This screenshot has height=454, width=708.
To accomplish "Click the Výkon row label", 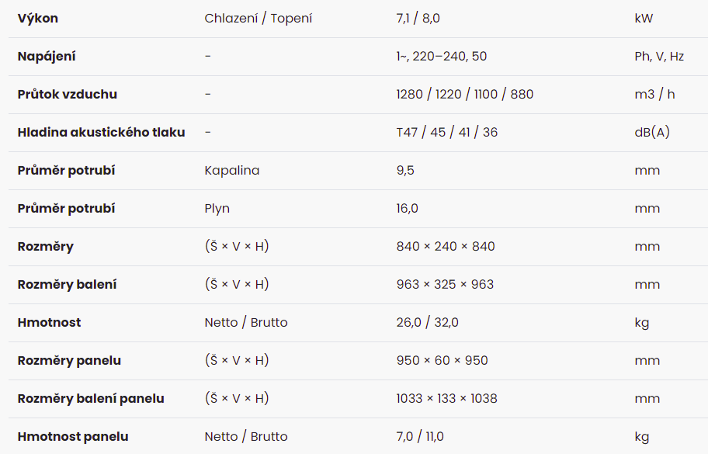I will coord(38,19).
